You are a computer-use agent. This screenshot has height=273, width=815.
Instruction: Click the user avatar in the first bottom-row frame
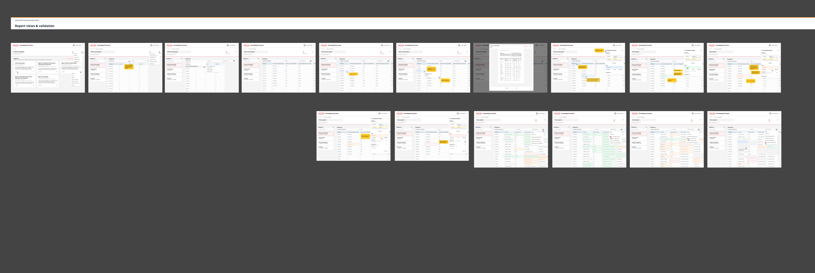[379, 113]
